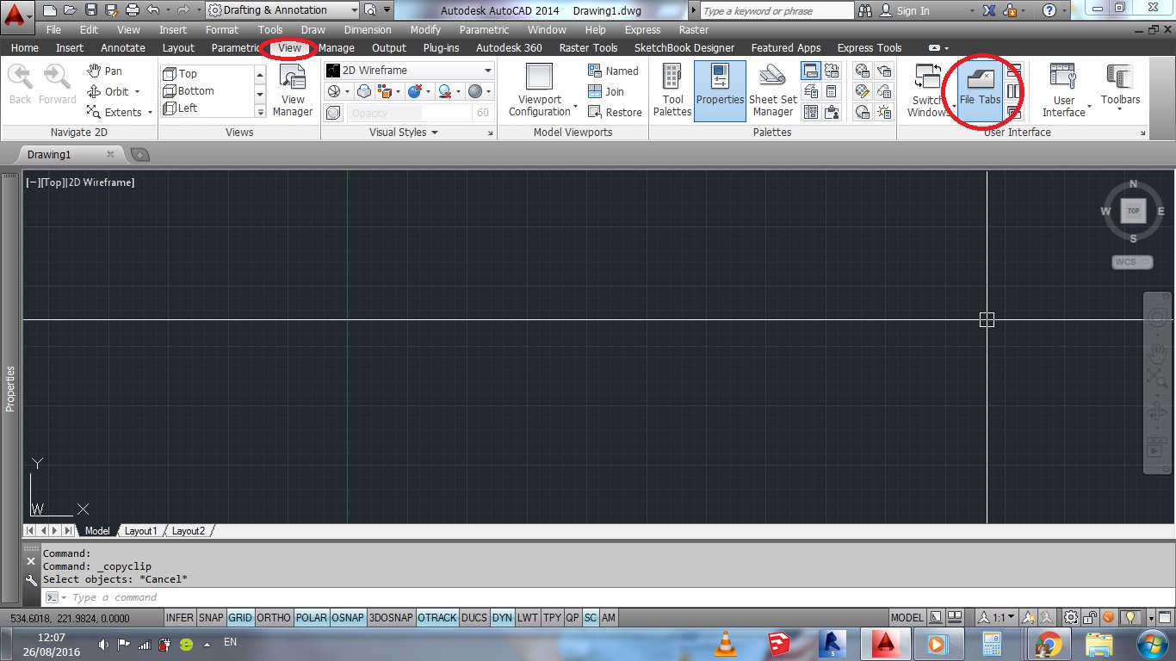
Task: Click the New drawing icon
Action: coord(50,10)
